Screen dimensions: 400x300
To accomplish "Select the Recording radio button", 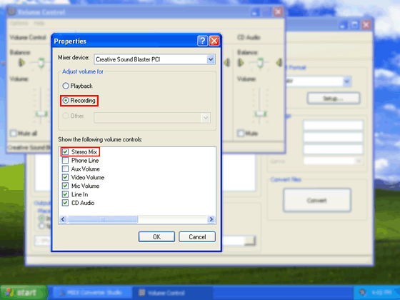I will 66,101.
